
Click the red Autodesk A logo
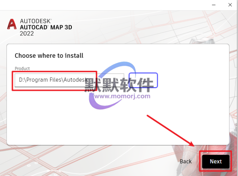pos(12,24)
